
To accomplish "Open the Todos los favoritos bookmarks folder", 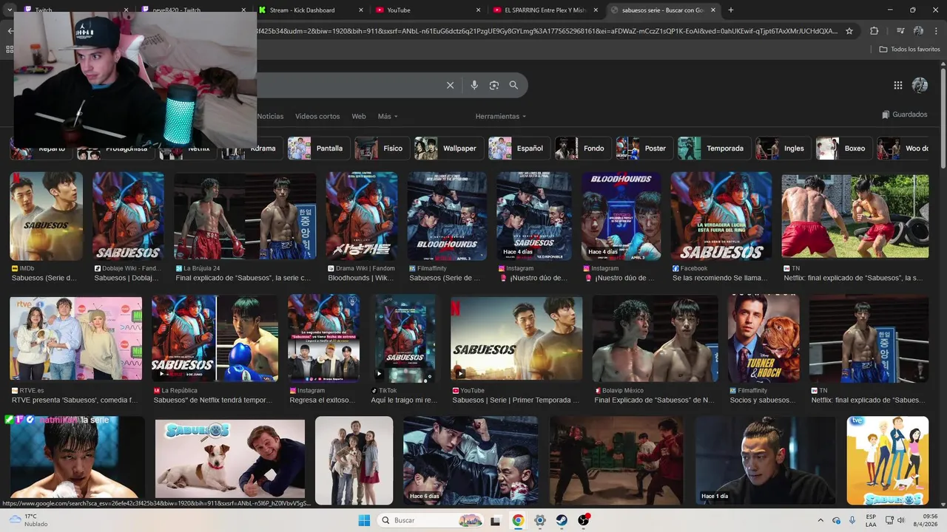I will pos(909,49).
